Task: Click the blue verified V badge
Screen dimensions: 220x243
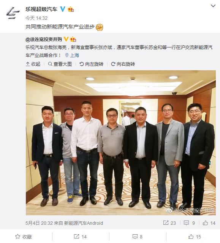Action: coord(63,9)
